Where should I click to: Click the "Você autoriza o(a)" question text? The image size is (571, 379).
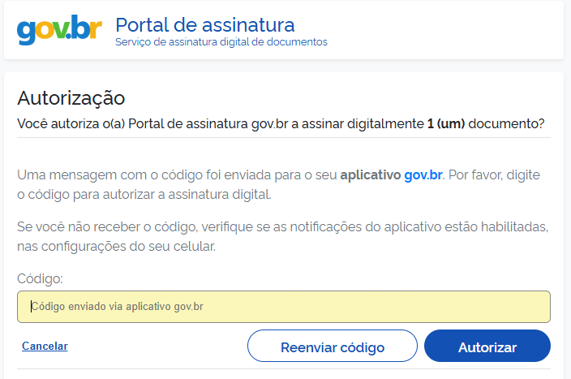coord(71,124)
